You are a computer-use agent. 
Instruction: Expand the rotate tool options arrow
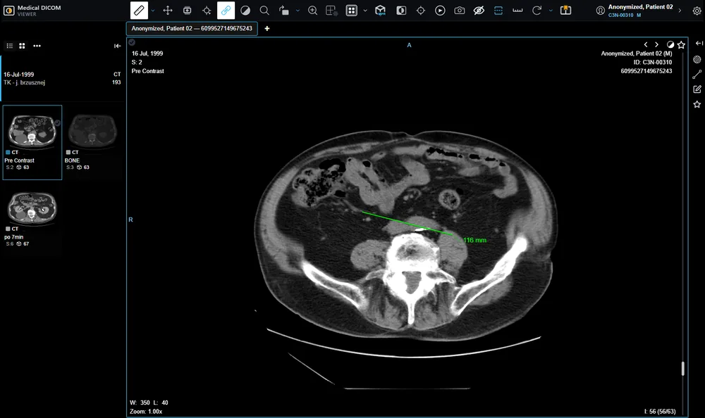pyautogui.click(x=298, y=11)
